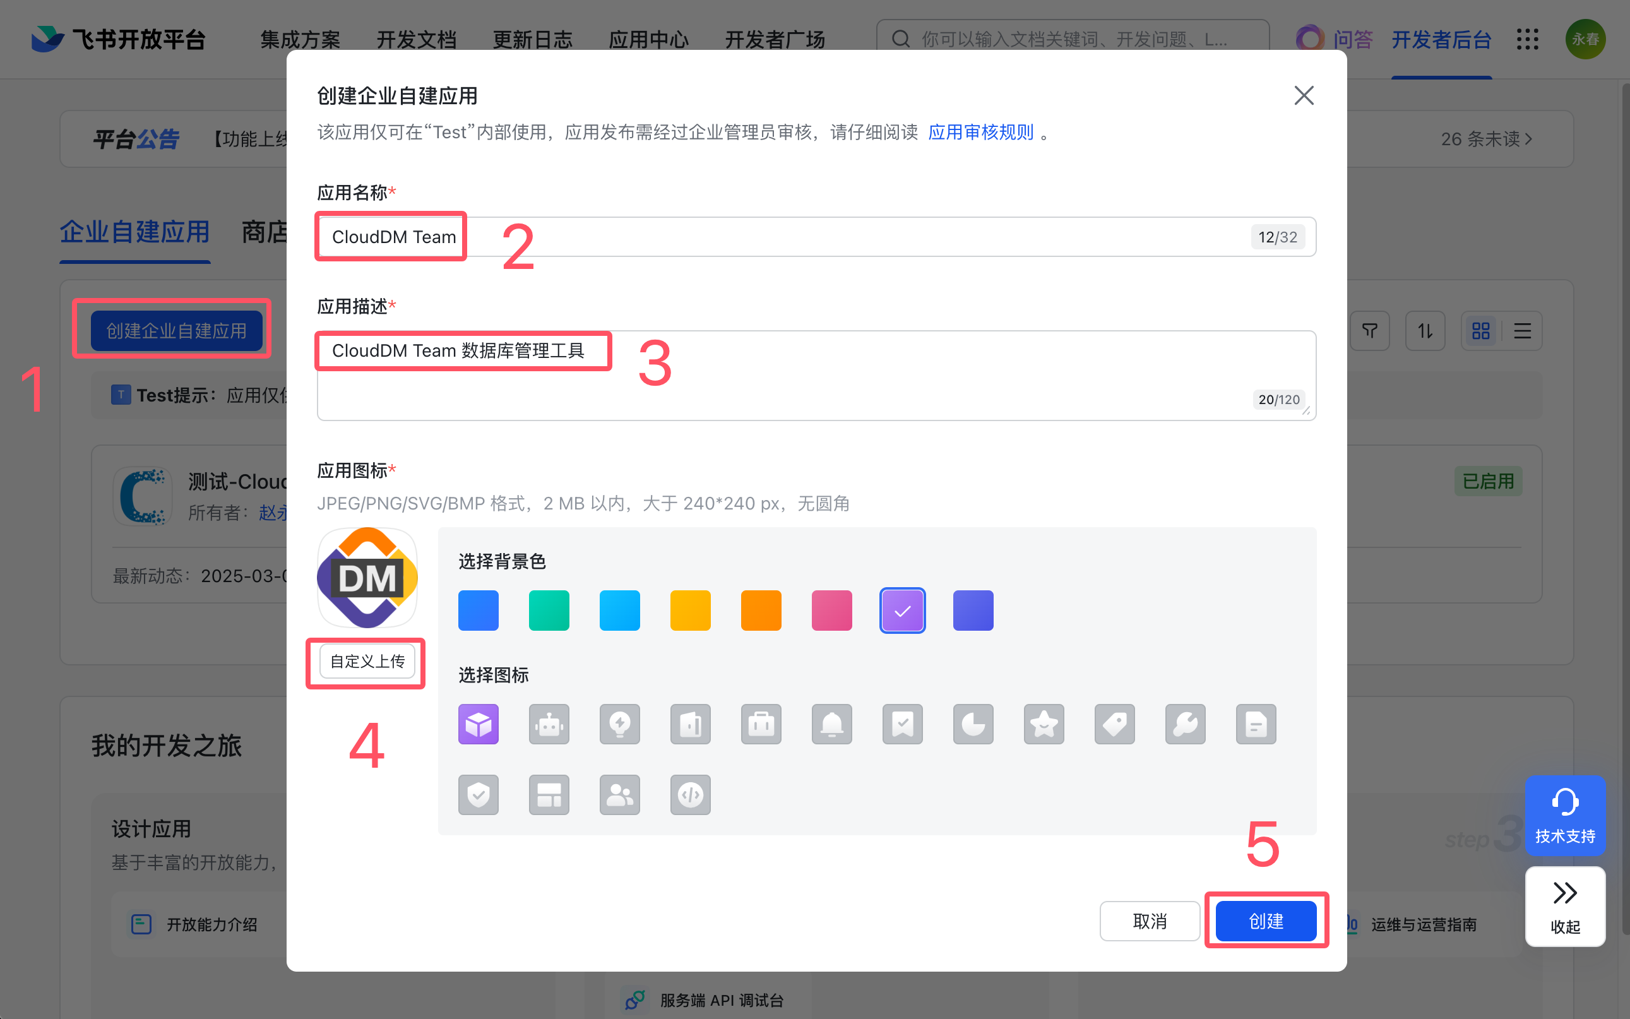The height and width of the screenshot is (1019, 1630).
Task: Open the 开发者后台 tab
Action: pyautogui.click(x=1441, y=40)
